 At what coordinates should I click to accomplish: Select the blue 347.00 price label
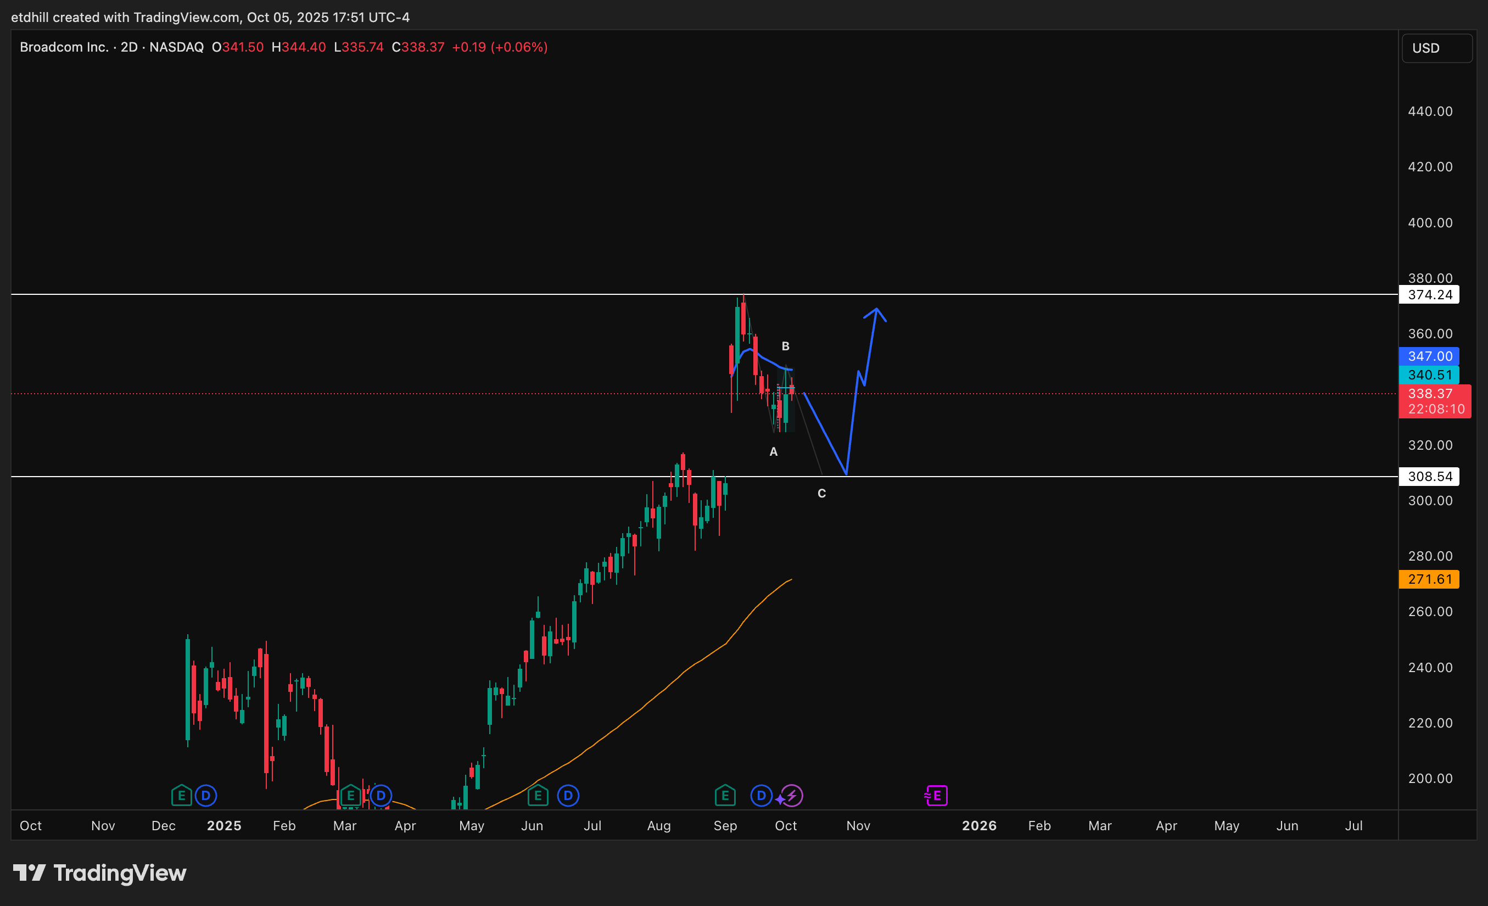[1429, 356]
